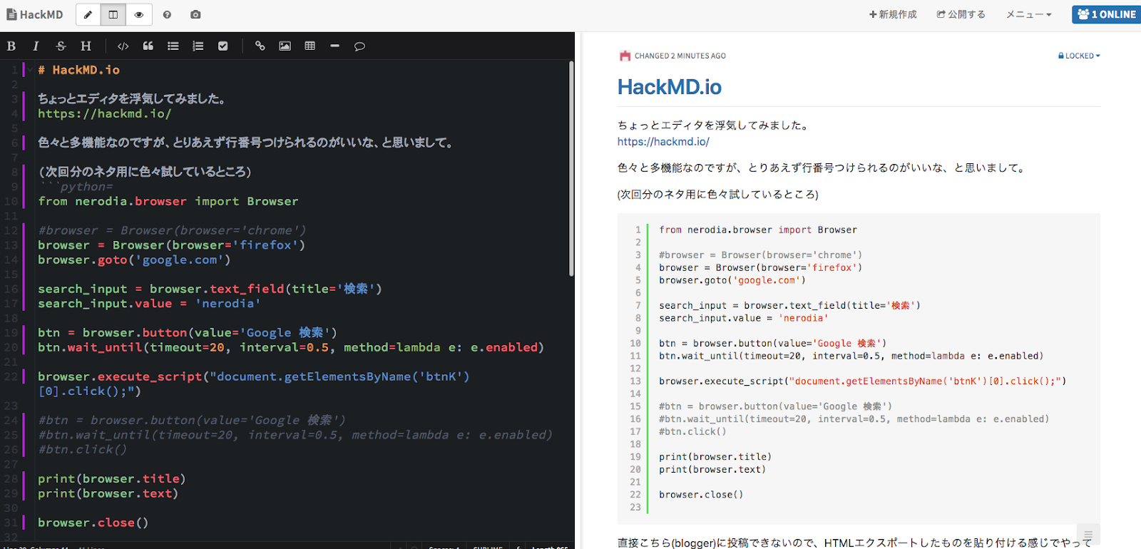Click the user avatar icon next to CHANGED
1141x549 pixels.
point(625,56)
